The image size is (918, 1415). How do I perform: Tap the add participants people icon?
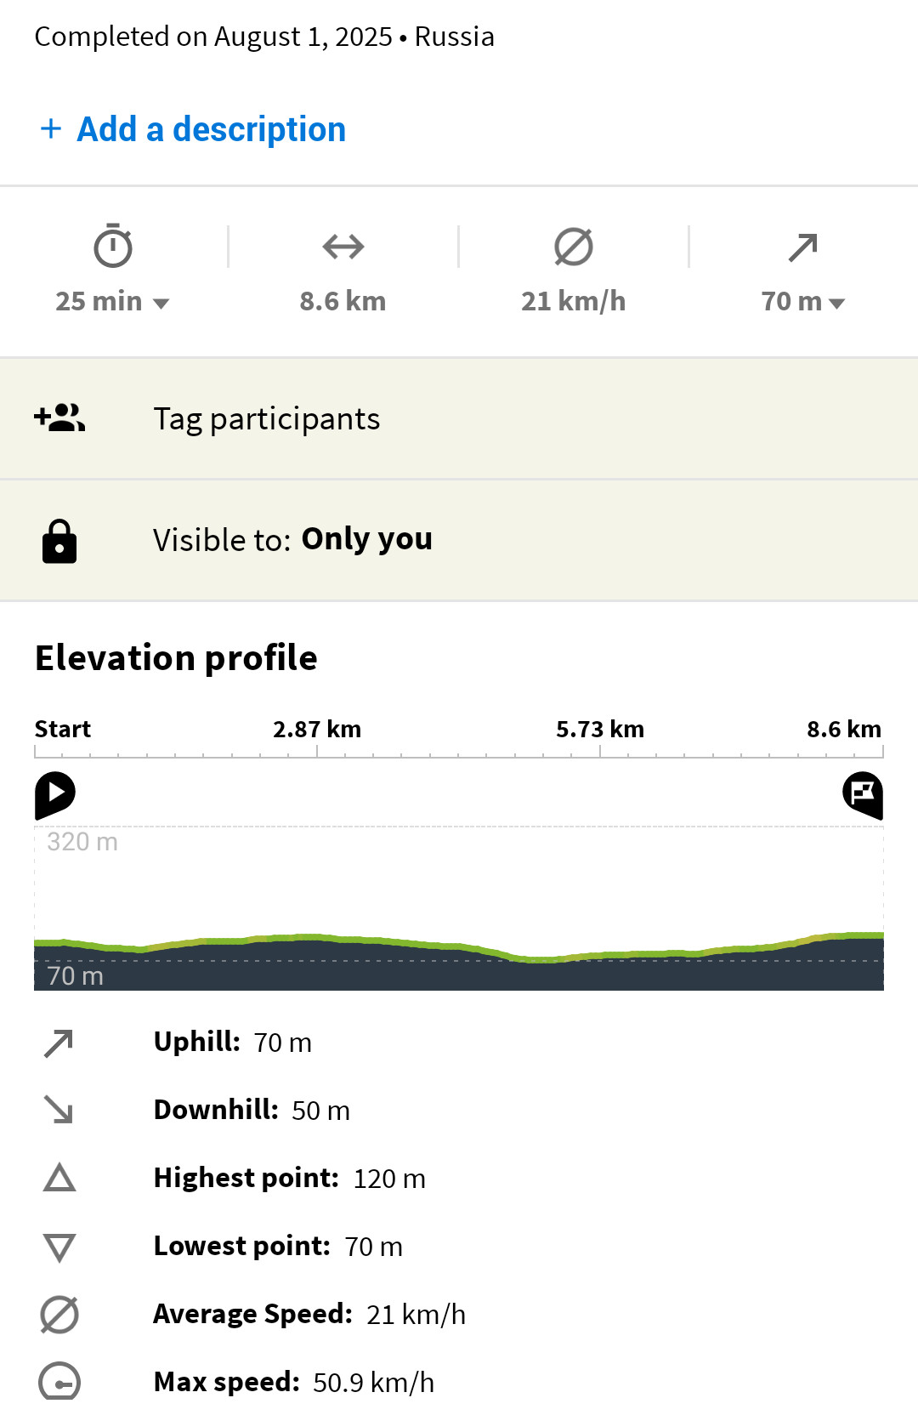(59, 418)
